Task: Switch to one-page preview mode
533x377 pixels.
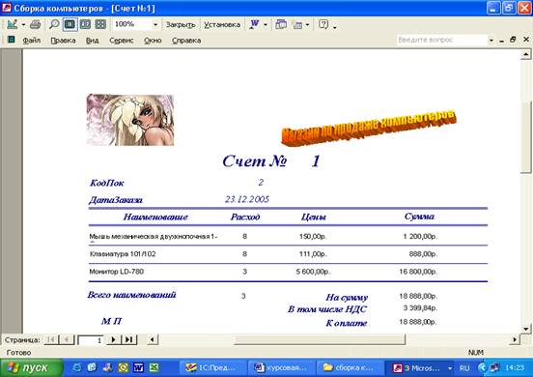Action: pos(70,24)
